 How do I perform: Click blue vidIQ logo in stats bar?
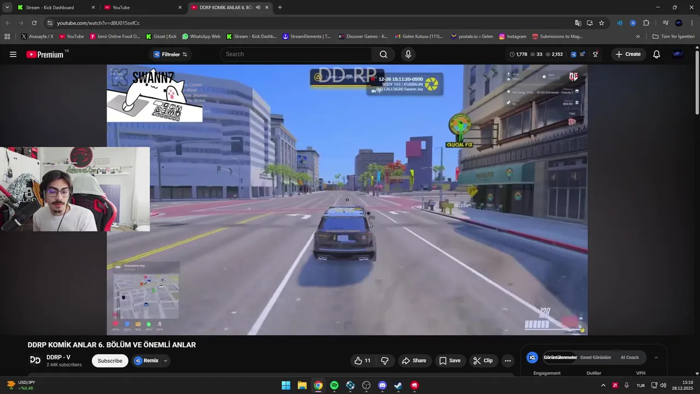(x=573, y=54)
